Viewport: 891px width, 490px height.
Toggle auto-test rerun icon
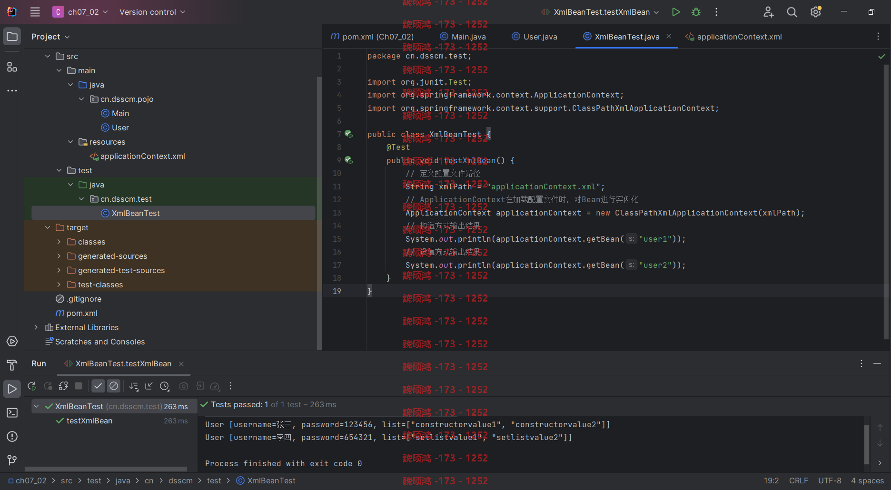[63, 386]
